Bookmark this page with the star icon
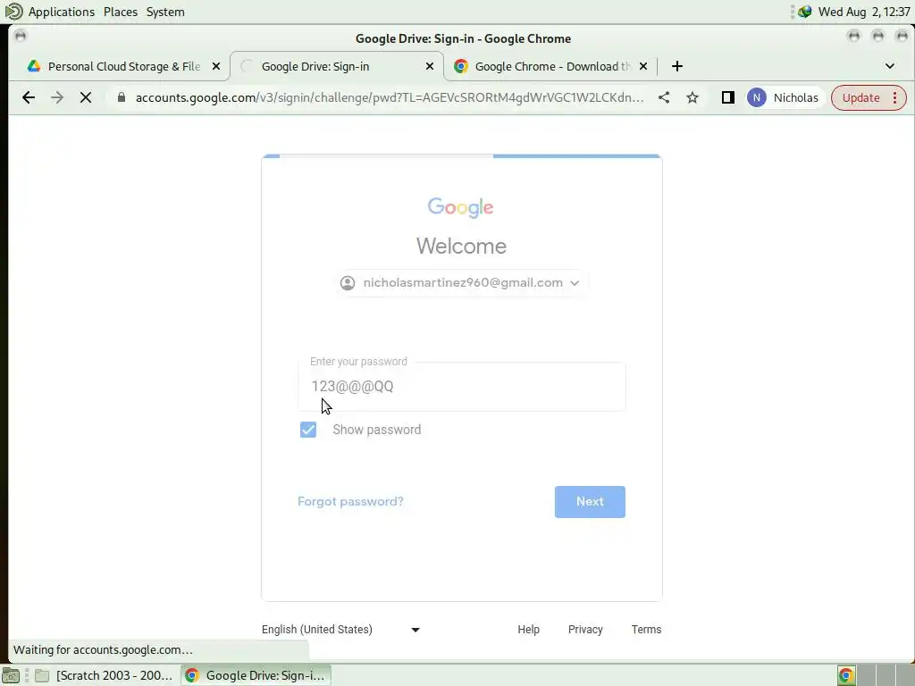This screenshot has height=686, width=915. tap(693, 97)
